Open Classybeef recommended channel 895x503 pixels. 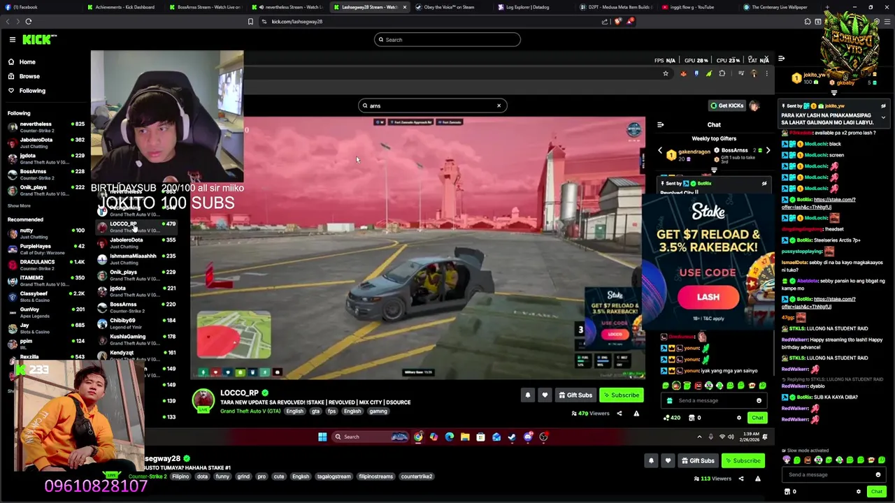[45, 296]
